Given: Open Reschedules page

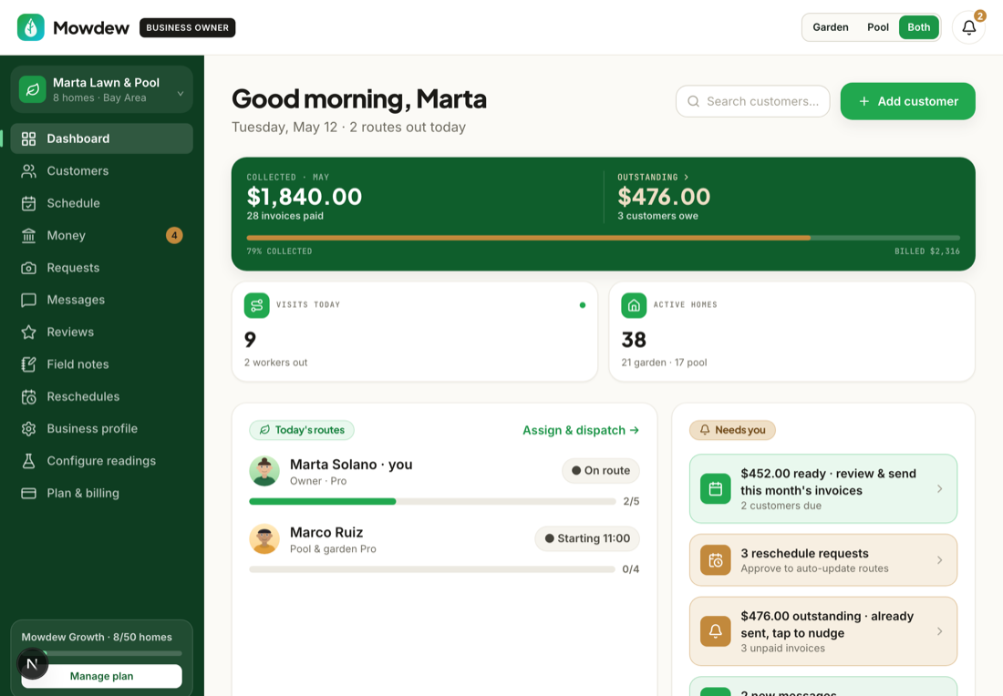Looking at the screenshot, I should coord(102,396).
